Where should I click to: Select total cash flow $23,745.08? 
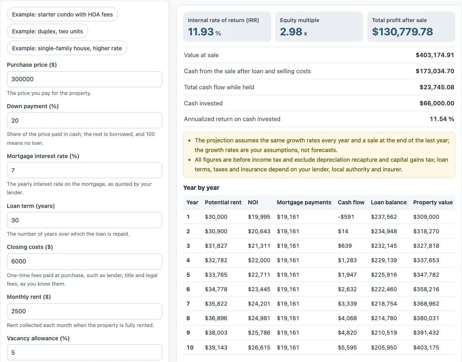[437, 87]
